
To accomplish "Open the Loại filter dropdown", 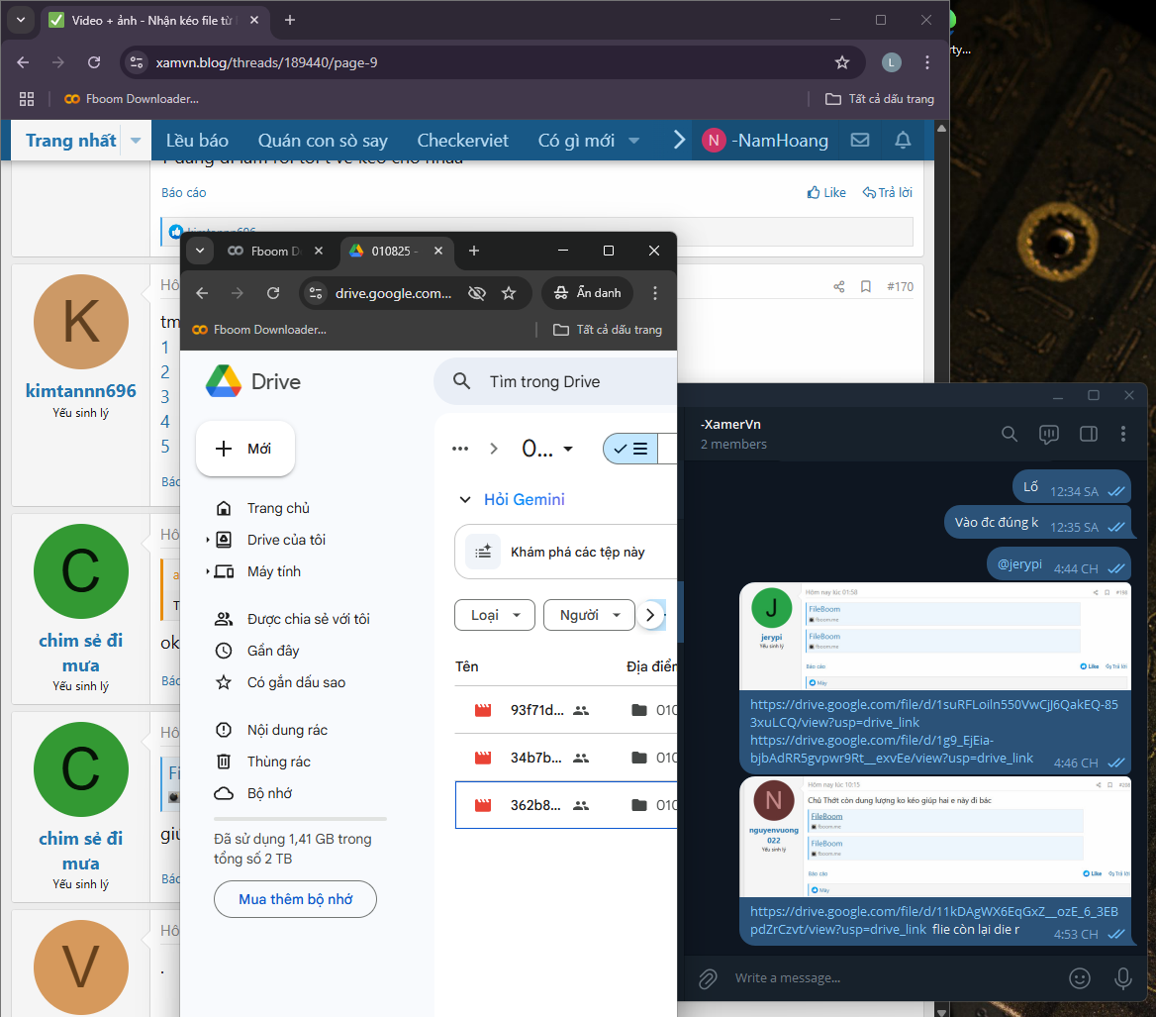I will point(494,615).
